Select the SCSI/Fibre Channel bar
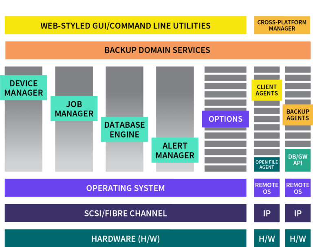This screenshot has height=247, width=313. [126, 213]
